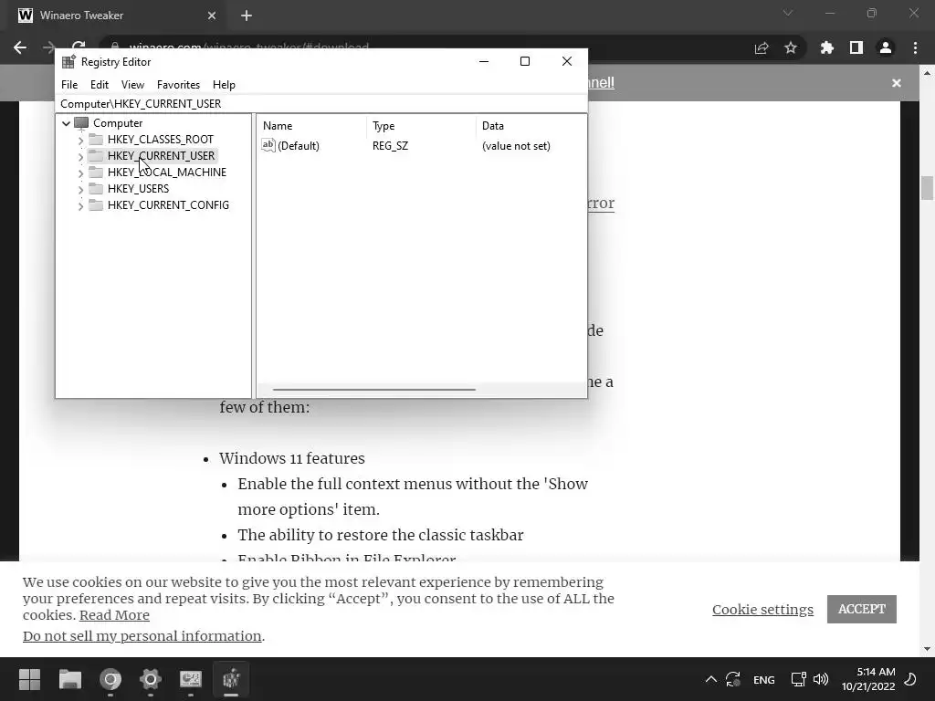The height and width of the screenshot is (701, 935).
Task: Open network status tray icon
Action: [x=798, y=679]
